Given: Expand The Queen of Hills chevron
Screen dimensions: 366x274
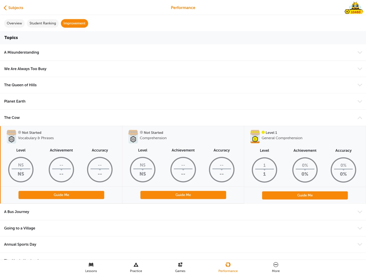Looking at the screenshot, I should coord(360,85).
